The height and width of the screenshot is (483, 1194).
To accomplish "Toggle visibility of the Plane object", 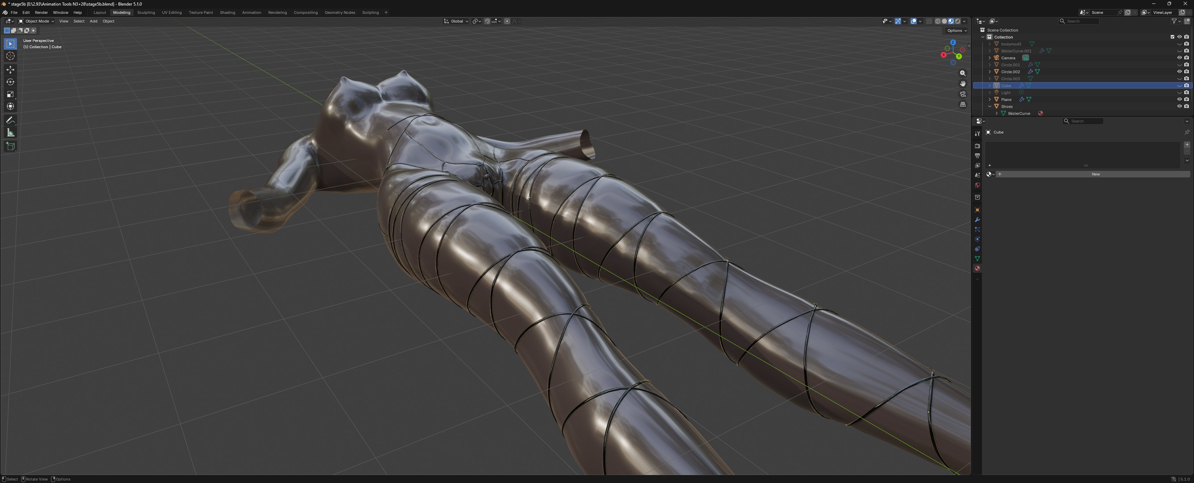I will (1179, 99).
